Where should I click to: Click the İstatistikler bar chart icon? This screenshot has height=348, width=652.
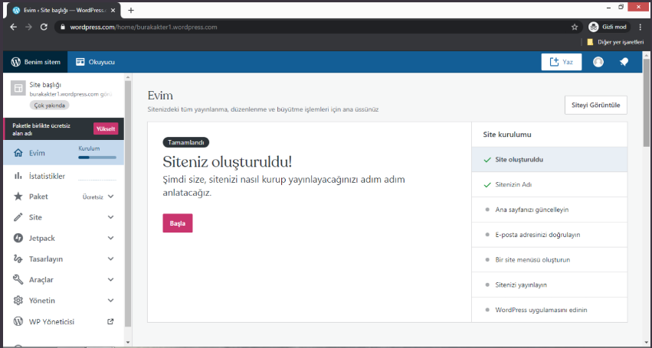pyautogui.click(x=18, y=176)
